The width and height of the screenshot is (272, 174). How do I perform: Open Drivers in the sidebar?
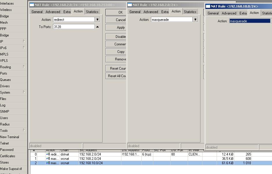[5, 86]
